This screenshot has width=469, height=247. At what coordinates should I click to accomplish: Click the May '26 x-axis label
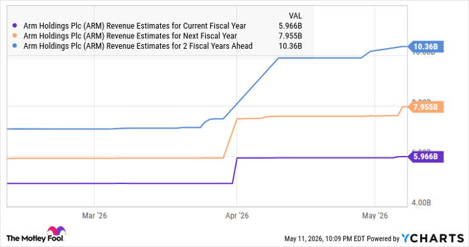[x=375, y=216]
